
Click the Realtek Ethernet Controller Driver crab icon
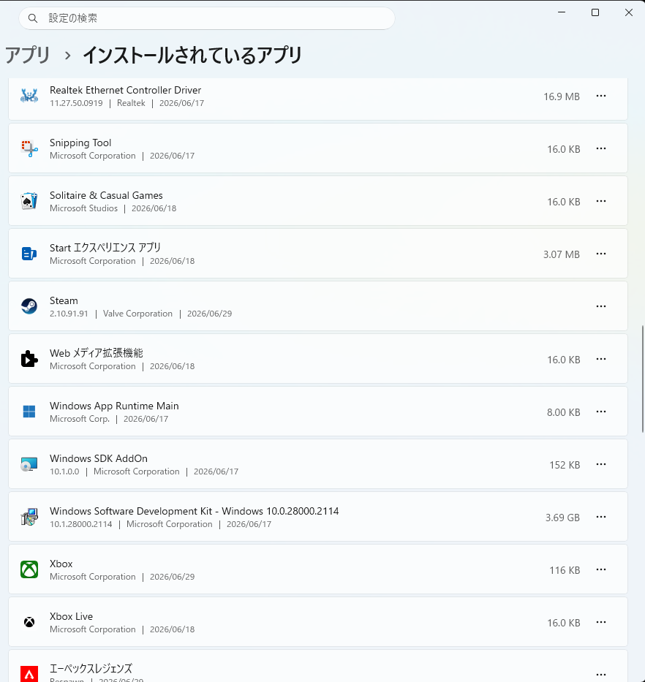pos(29,96)
